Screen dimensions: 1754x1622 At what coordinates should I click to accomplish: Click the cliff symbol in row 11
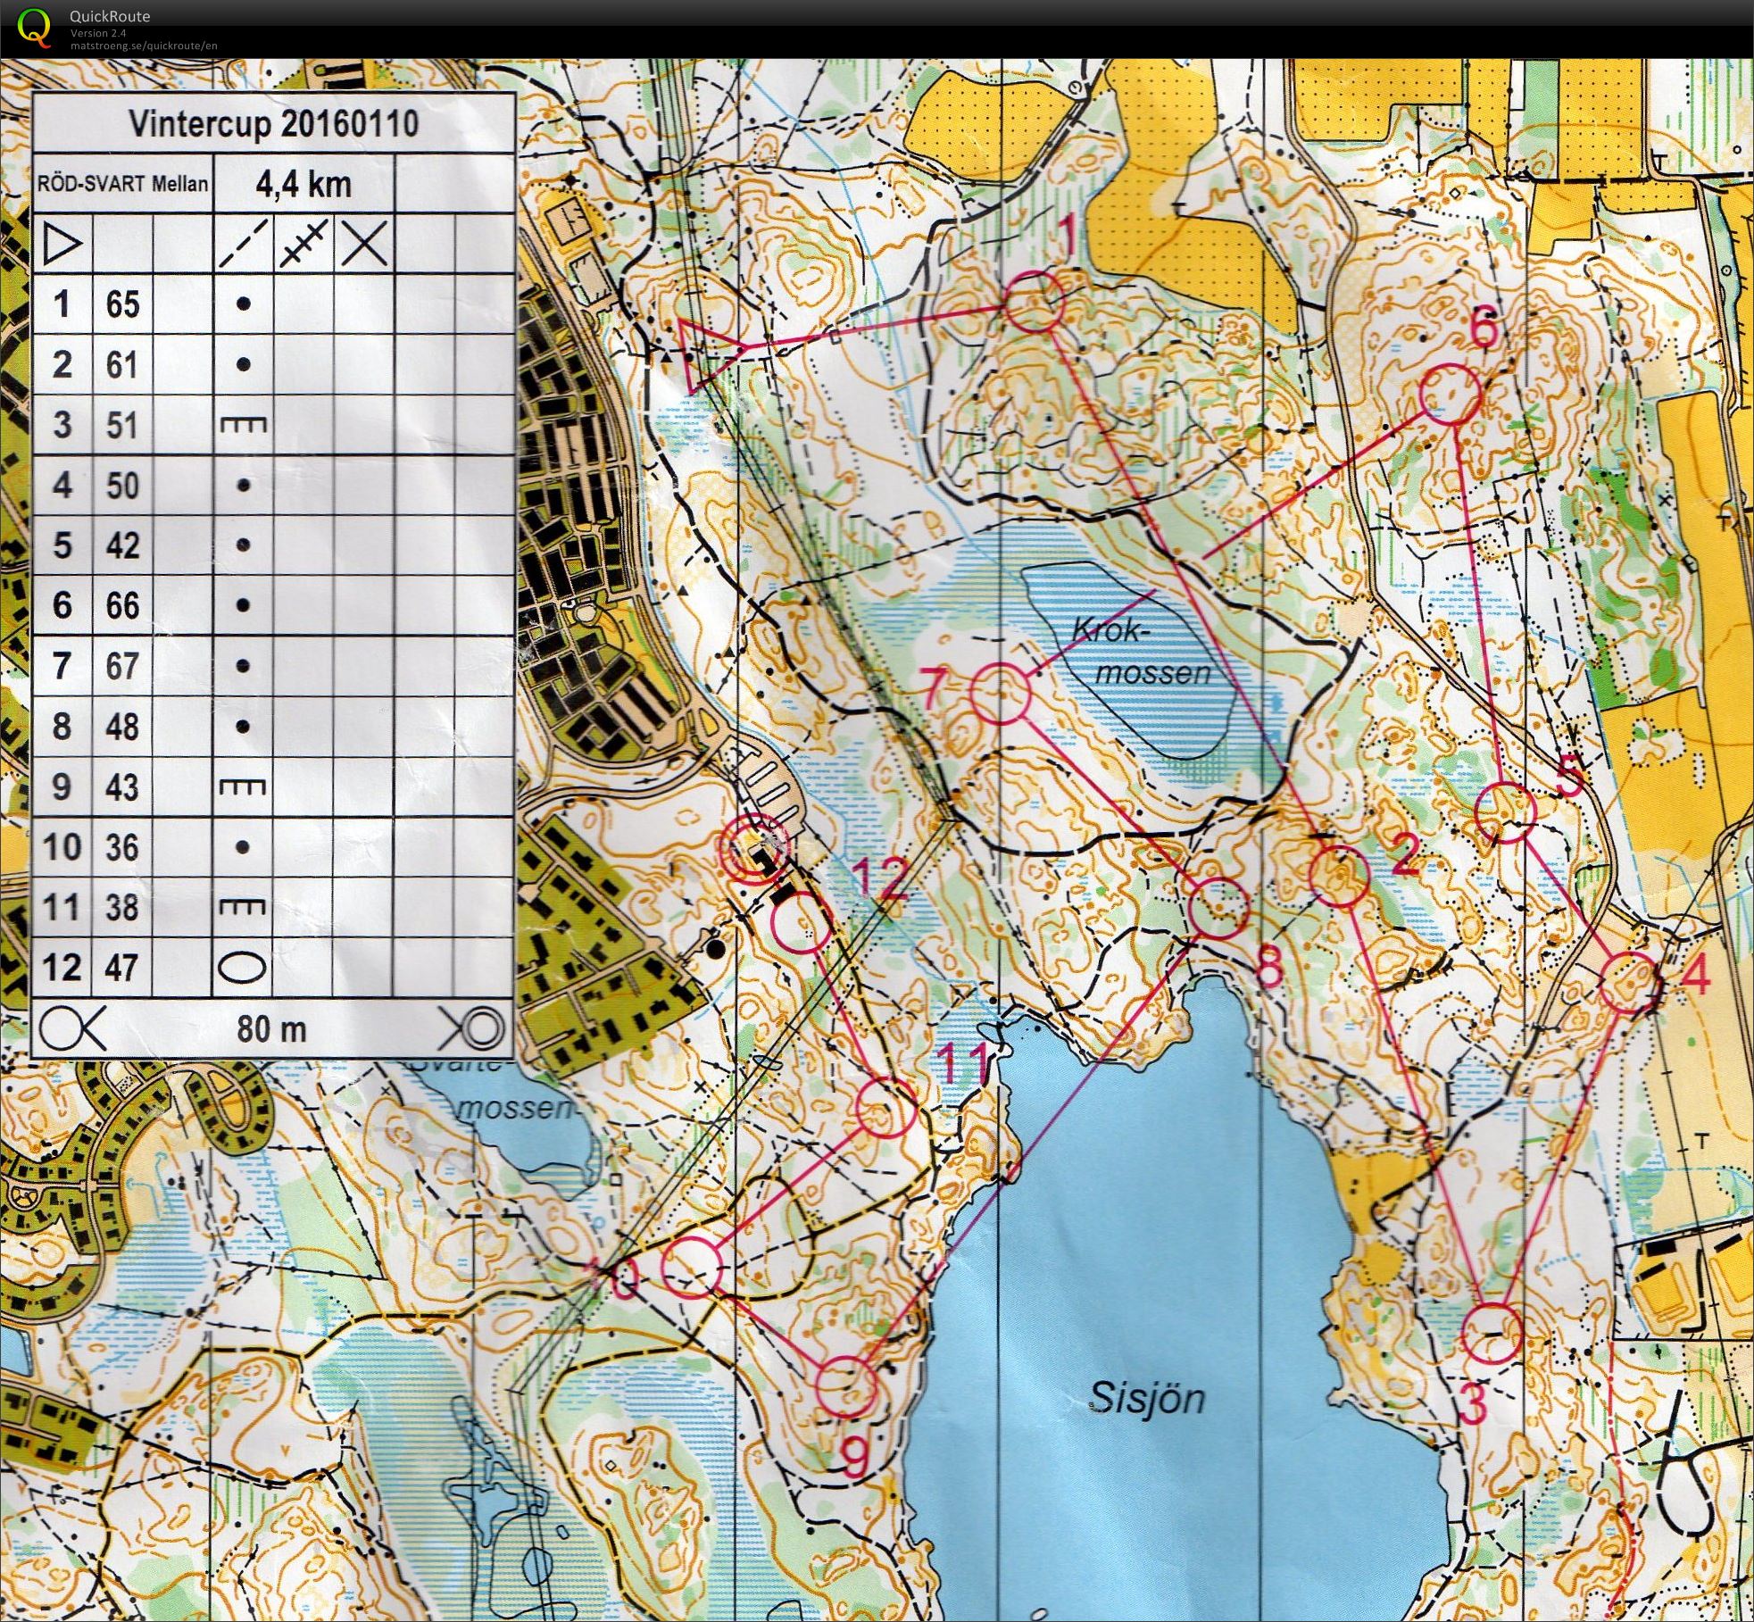click(x=244, y=907)
